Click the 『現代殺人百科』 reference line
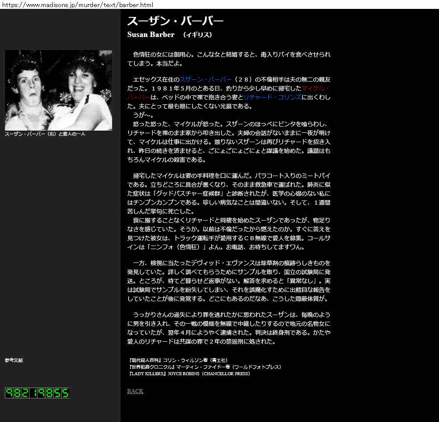The height and width of the screenshot is (422, 439). 178,360
